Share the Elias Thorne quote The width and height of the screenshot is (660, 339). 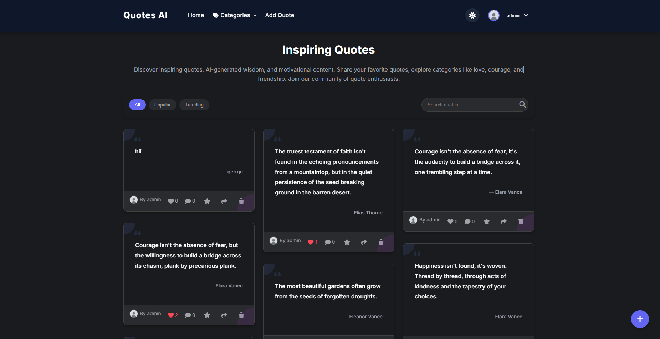364,242
